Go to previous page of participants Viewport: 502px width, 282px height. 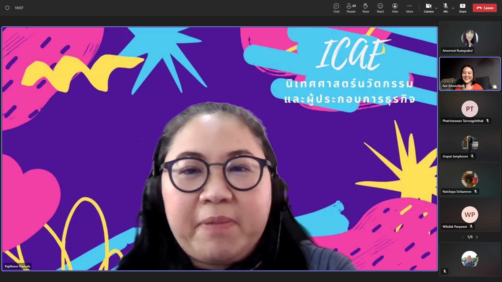point(463,237)
